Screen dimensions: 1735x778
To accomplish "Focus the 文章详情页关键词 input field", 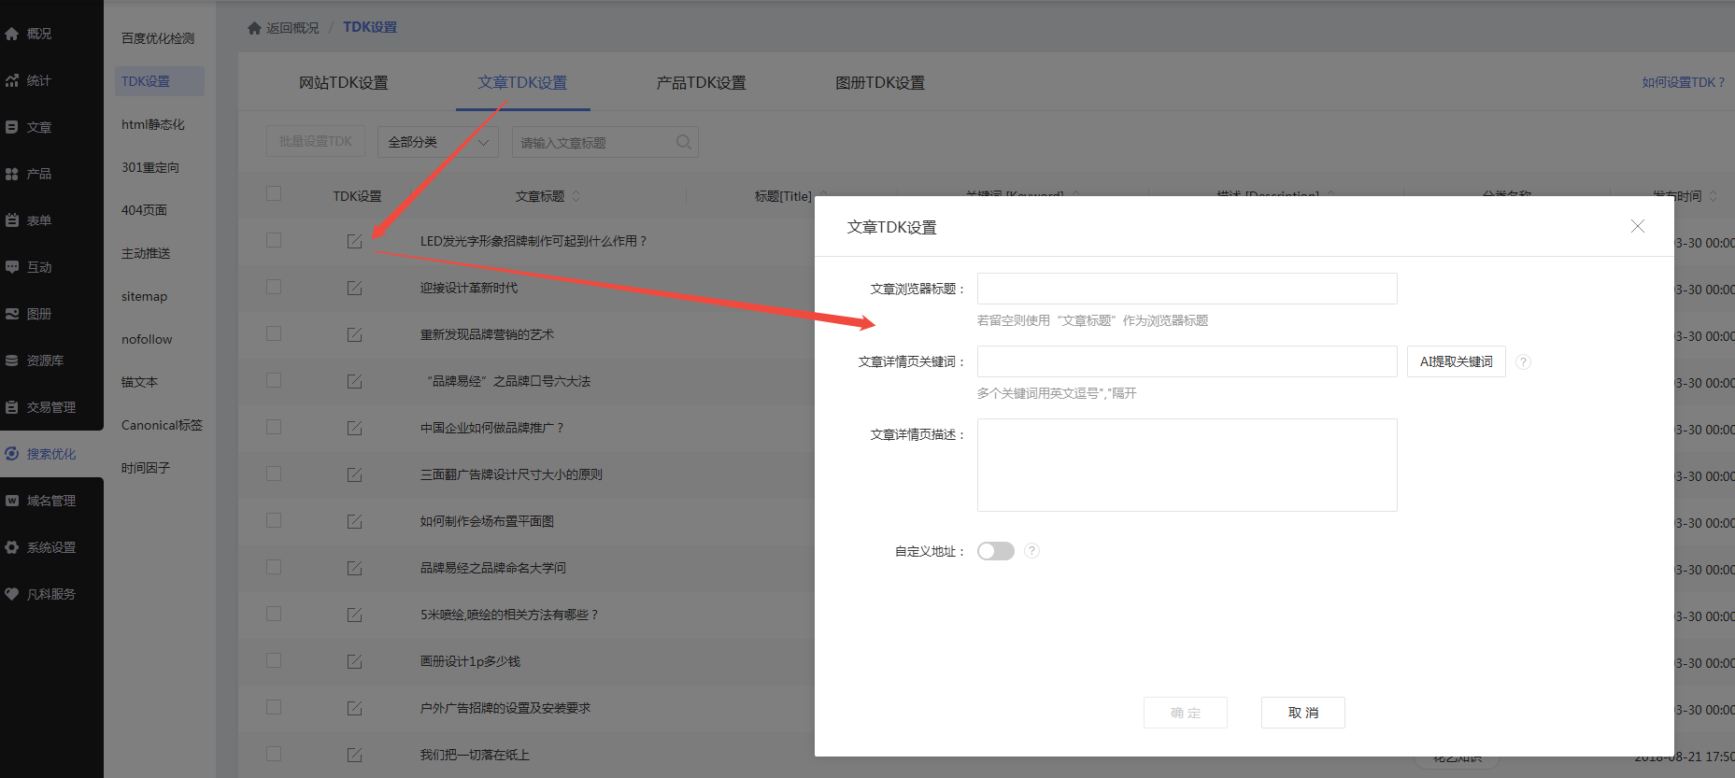I will pos(1187,361).
